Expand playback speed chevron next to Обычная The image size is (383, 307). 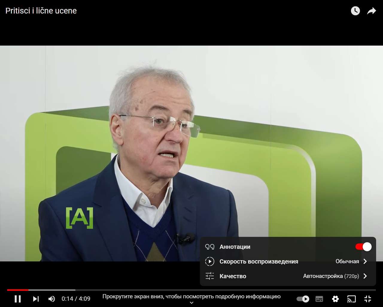tap(365, 261)
